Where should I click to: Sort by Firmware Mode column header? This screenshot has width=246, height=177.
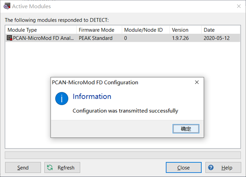pyautogui.click(x=99, y=30)
